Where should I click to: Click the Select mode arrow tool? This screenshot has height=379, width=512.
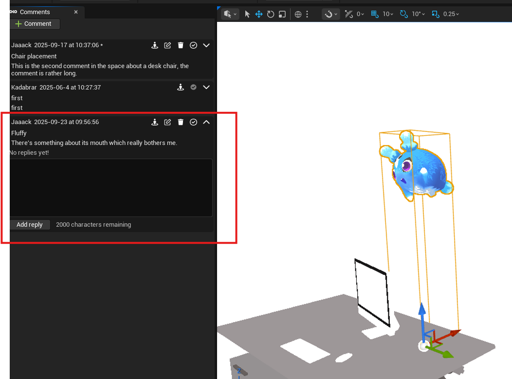point(247,14)
